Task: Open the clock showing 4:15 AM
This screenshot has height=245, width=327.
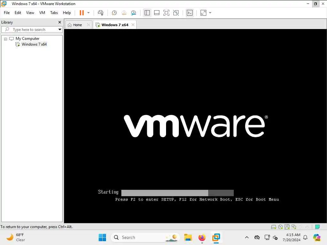Action: tap(292, 237)
